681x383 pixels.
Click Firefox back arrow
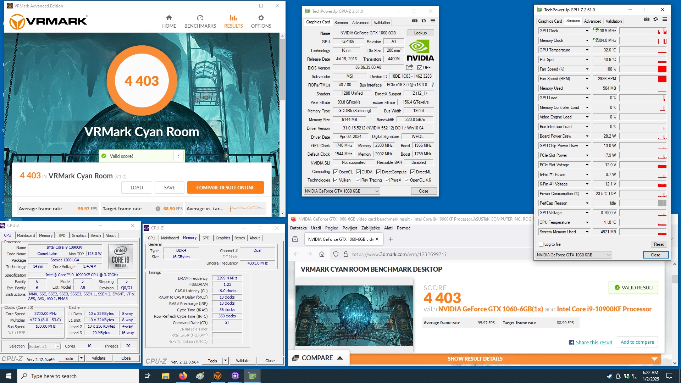(297, 254)
